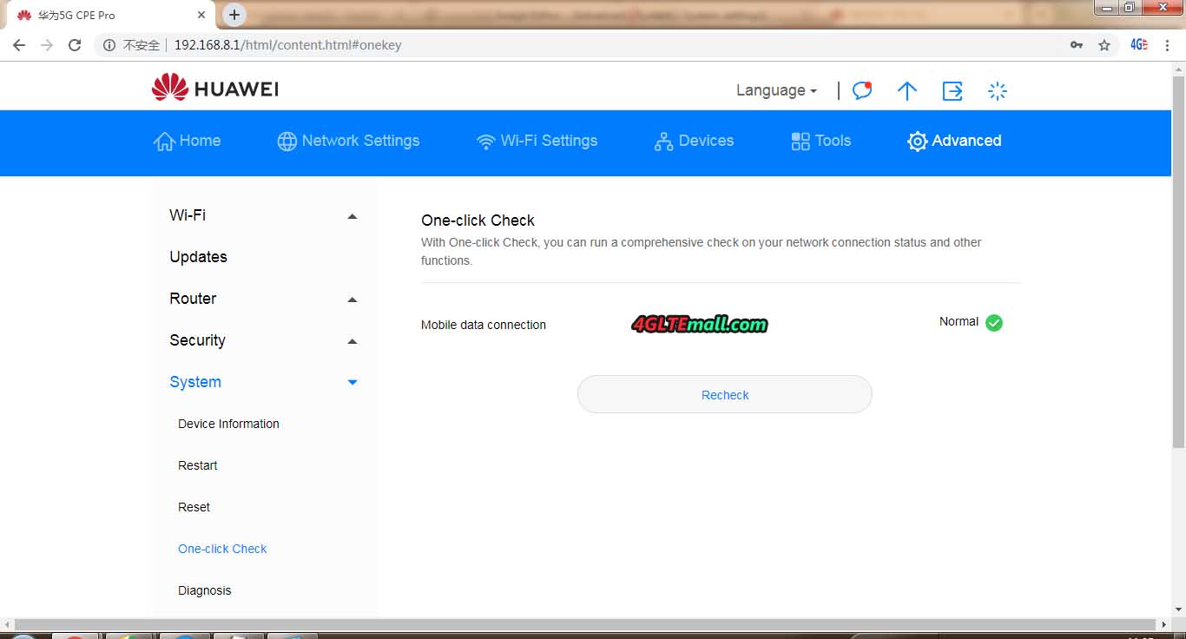Select Diagnosis in System menu
Viewport: 1186px width, 639px height.
[x=205, y=590]
